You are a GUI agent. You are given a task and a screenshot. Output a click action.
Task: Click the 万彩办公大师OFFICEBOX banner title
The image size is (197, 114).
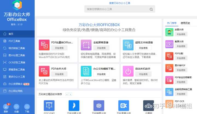coord(99,25)
